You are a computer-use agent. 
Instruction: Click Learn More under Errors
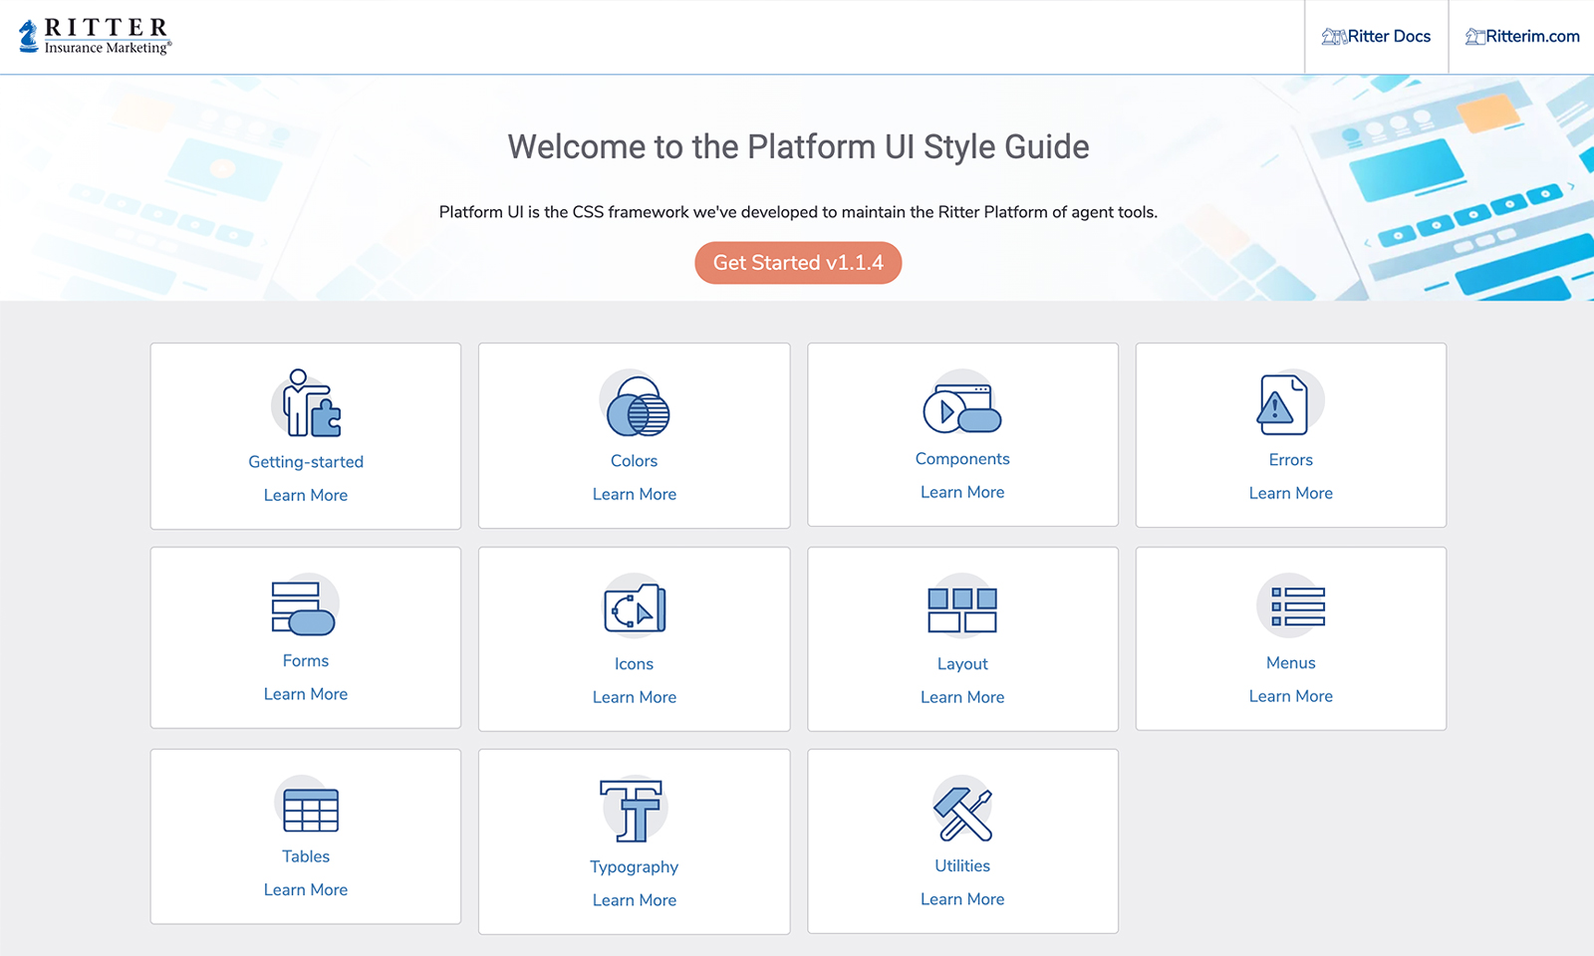click(1291, 493)
